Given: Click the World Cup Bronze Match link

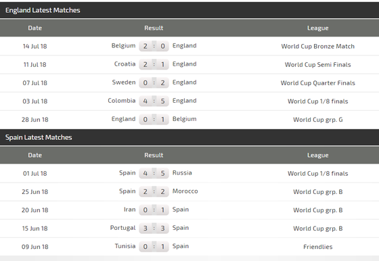Looking at the screenshot, I should [x=317, y=46].
